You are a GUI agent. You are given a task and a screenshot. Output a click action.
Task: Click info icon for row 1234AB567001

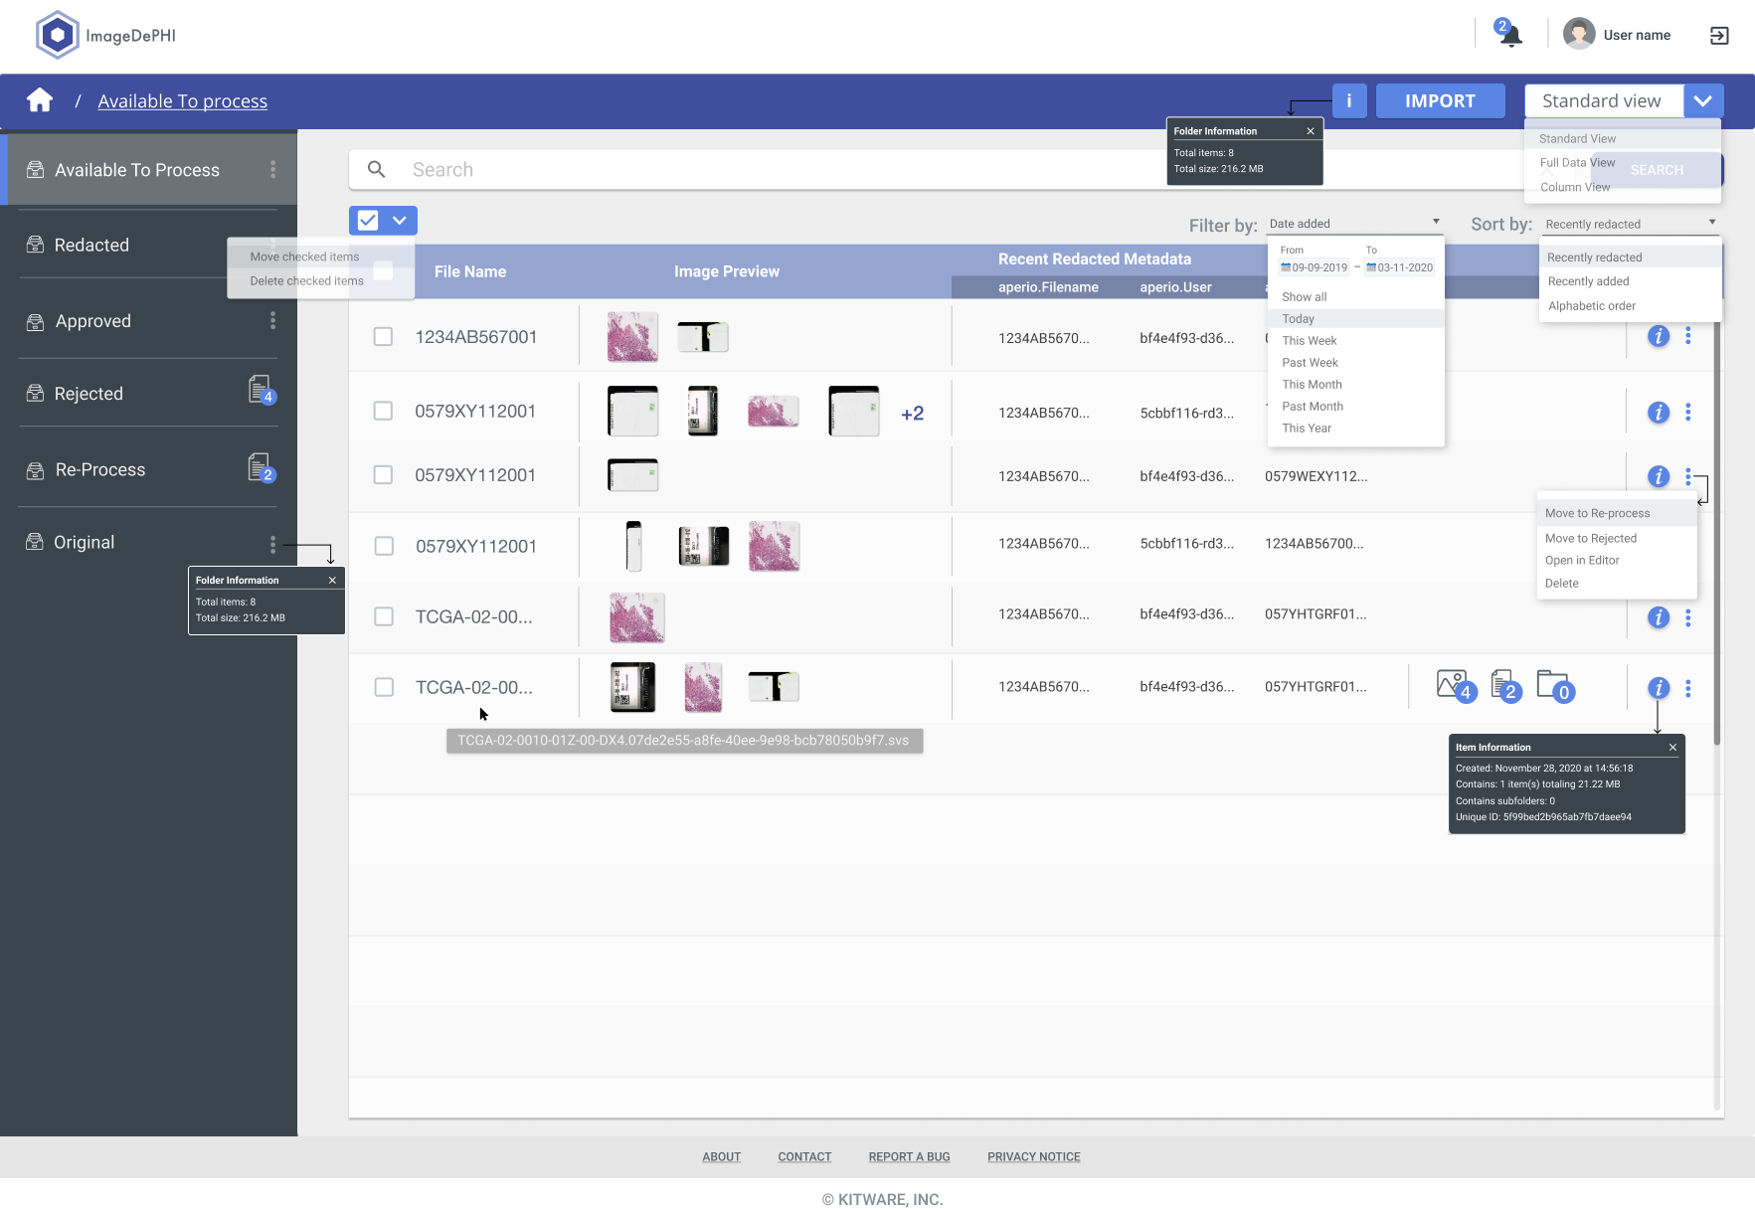coord(1659,336)
